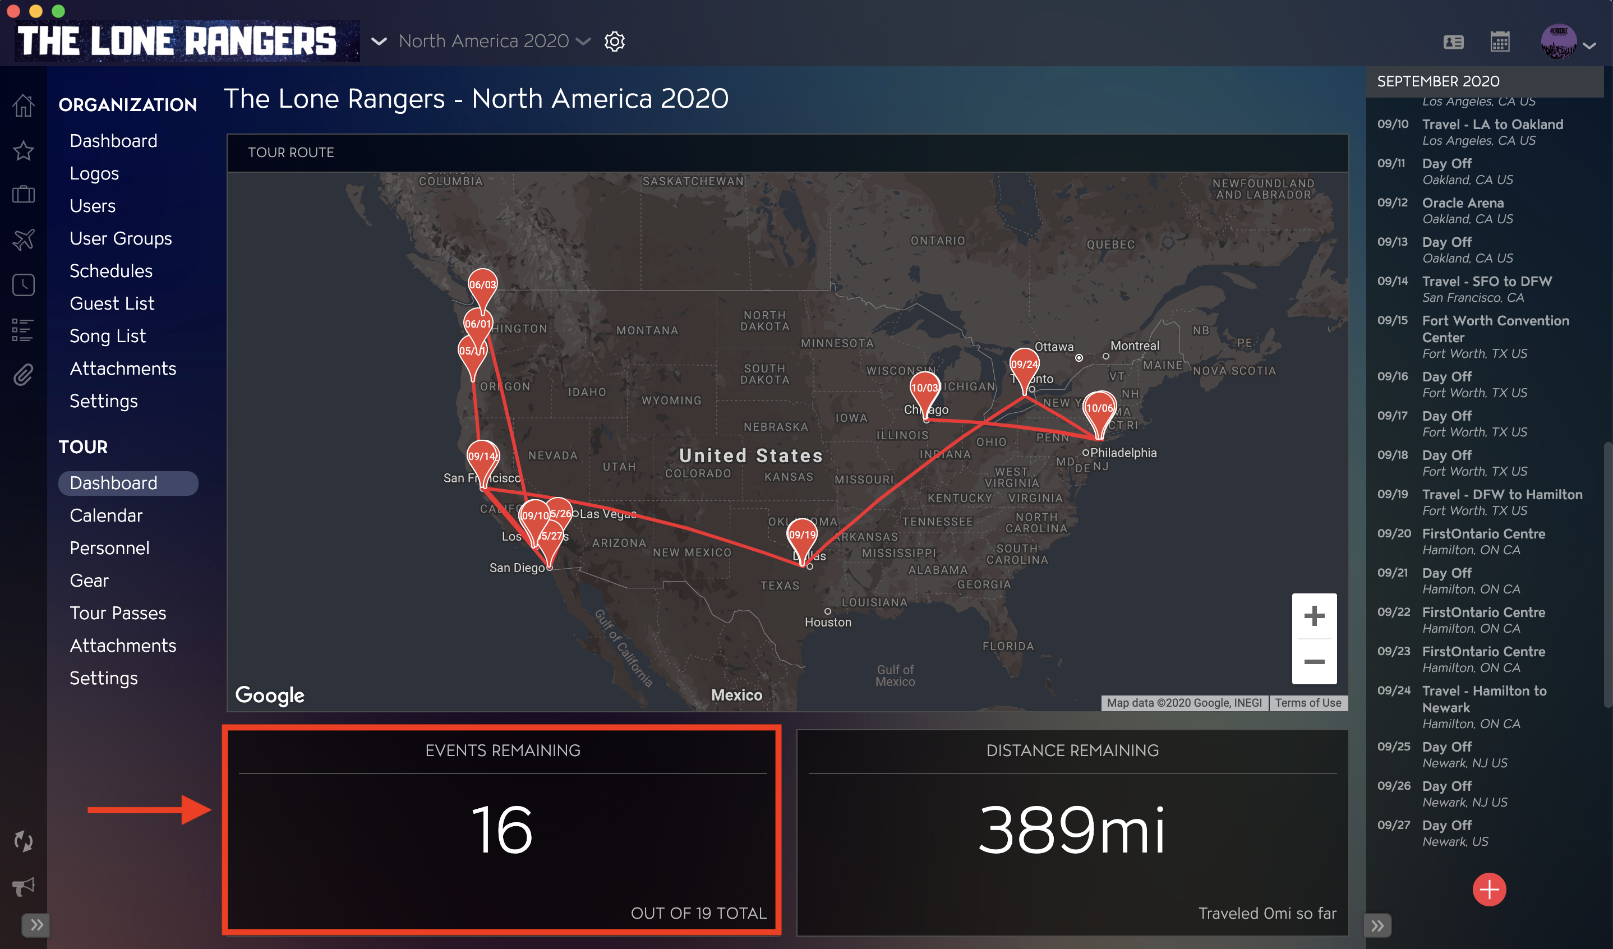The image size is (1613, 949).
Task: Open the organization switcher chevron
Action: coord(379,42)
